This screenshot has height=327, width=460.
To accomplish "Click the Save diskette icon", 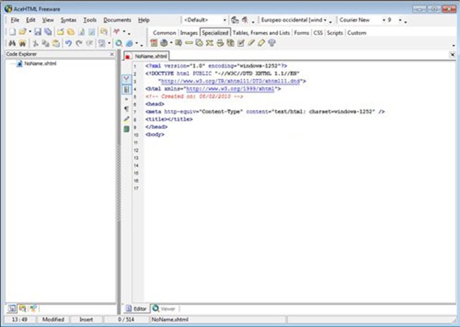I will pos(37,32).
